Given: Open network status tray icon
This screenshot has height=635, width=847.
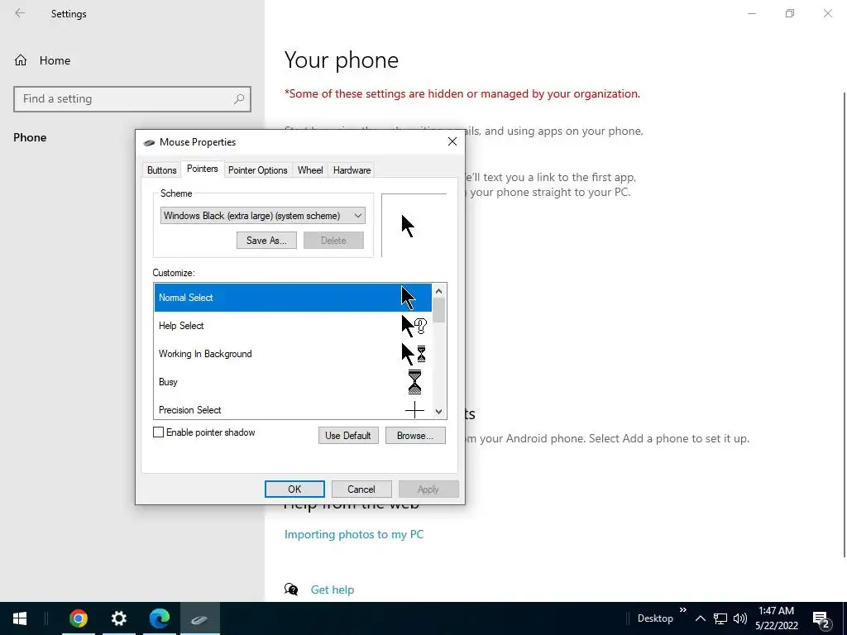Looking at the screenshot, I should (720, 618).
